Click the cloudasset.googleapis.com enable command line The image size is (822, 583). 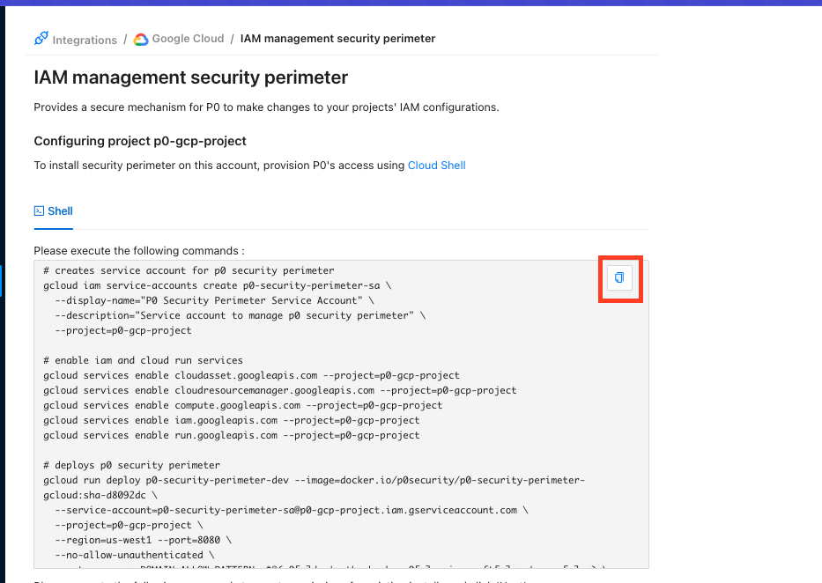click(251, 375)
